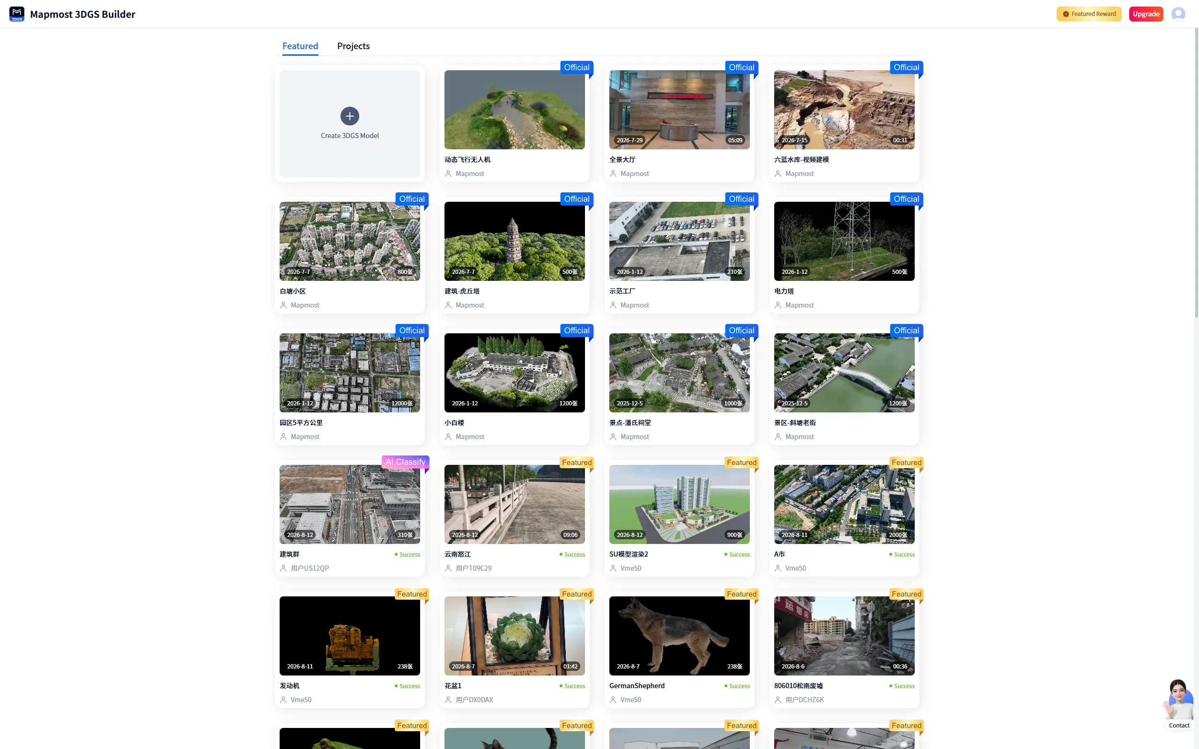The image size is (1199, 749).
Task: Switch to the Projects tab
Action: [353, 46]
